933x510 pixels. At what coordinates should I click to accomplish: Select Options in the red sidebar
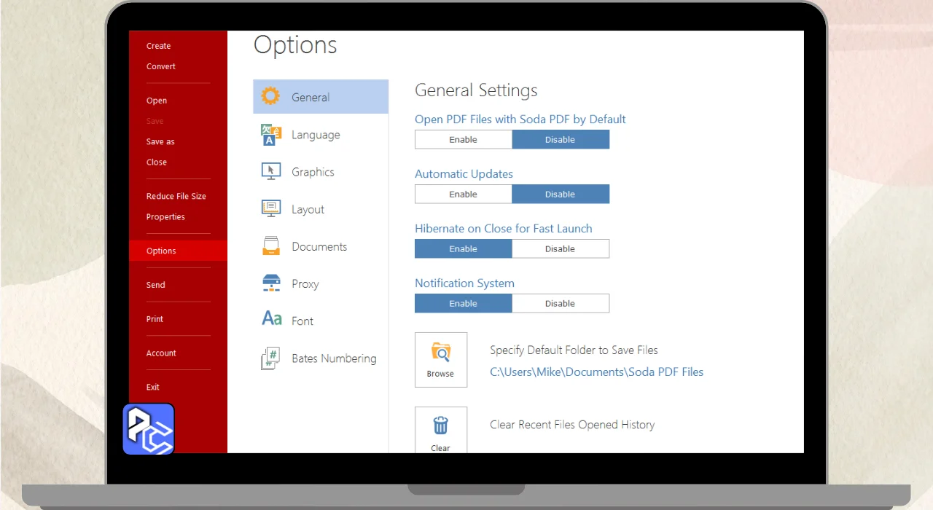pos(178,251)
